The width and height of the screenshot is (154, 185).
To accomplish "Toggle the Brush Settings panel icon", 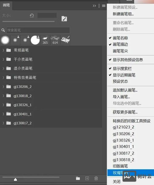I will coord(64,19).
